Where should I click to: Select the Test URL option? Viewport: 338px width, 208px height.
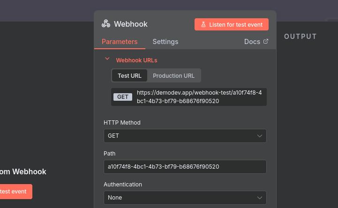point(129,75)
